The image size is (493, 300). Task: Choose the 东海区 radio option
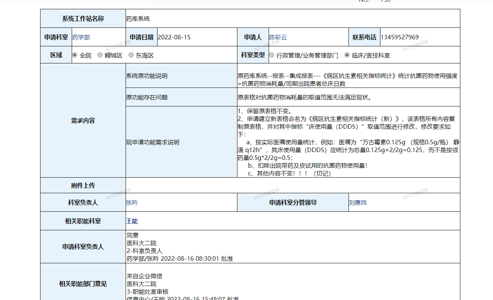131,55
